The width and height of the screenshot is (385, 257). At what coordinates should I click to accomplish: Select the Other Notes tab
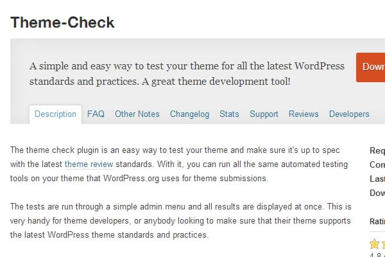click(137, 114)
